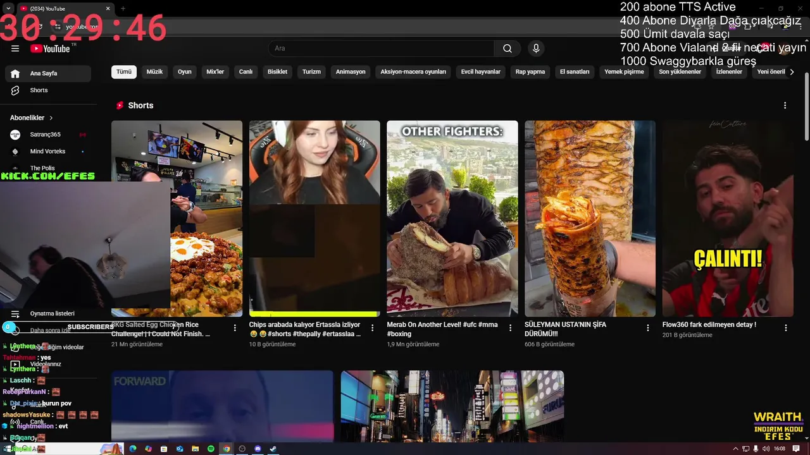Open Chrome tab search dropdown
The image size is (810, 455).
[x=8, y=9]
